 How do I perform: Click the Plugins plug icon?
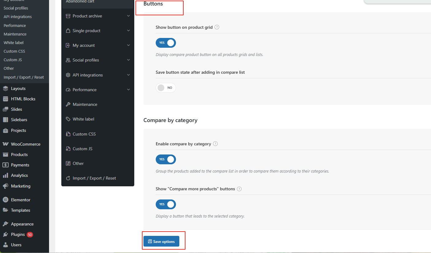click(6, 234)
